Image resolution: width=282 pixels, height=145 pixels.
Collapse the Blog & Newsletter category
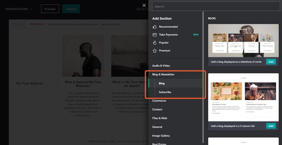coord(163,74)
